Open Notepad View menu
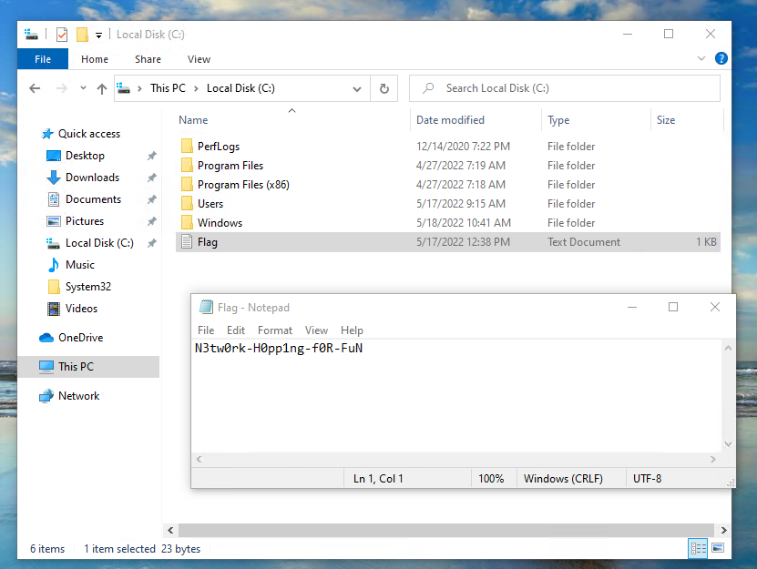Screen dimensions: 757x569 (316, 330)
